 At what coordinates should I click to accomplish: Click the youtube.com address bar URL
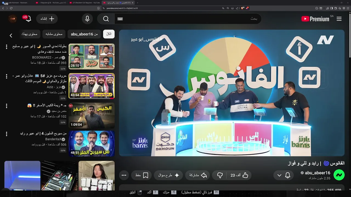(x=122, y=8)
